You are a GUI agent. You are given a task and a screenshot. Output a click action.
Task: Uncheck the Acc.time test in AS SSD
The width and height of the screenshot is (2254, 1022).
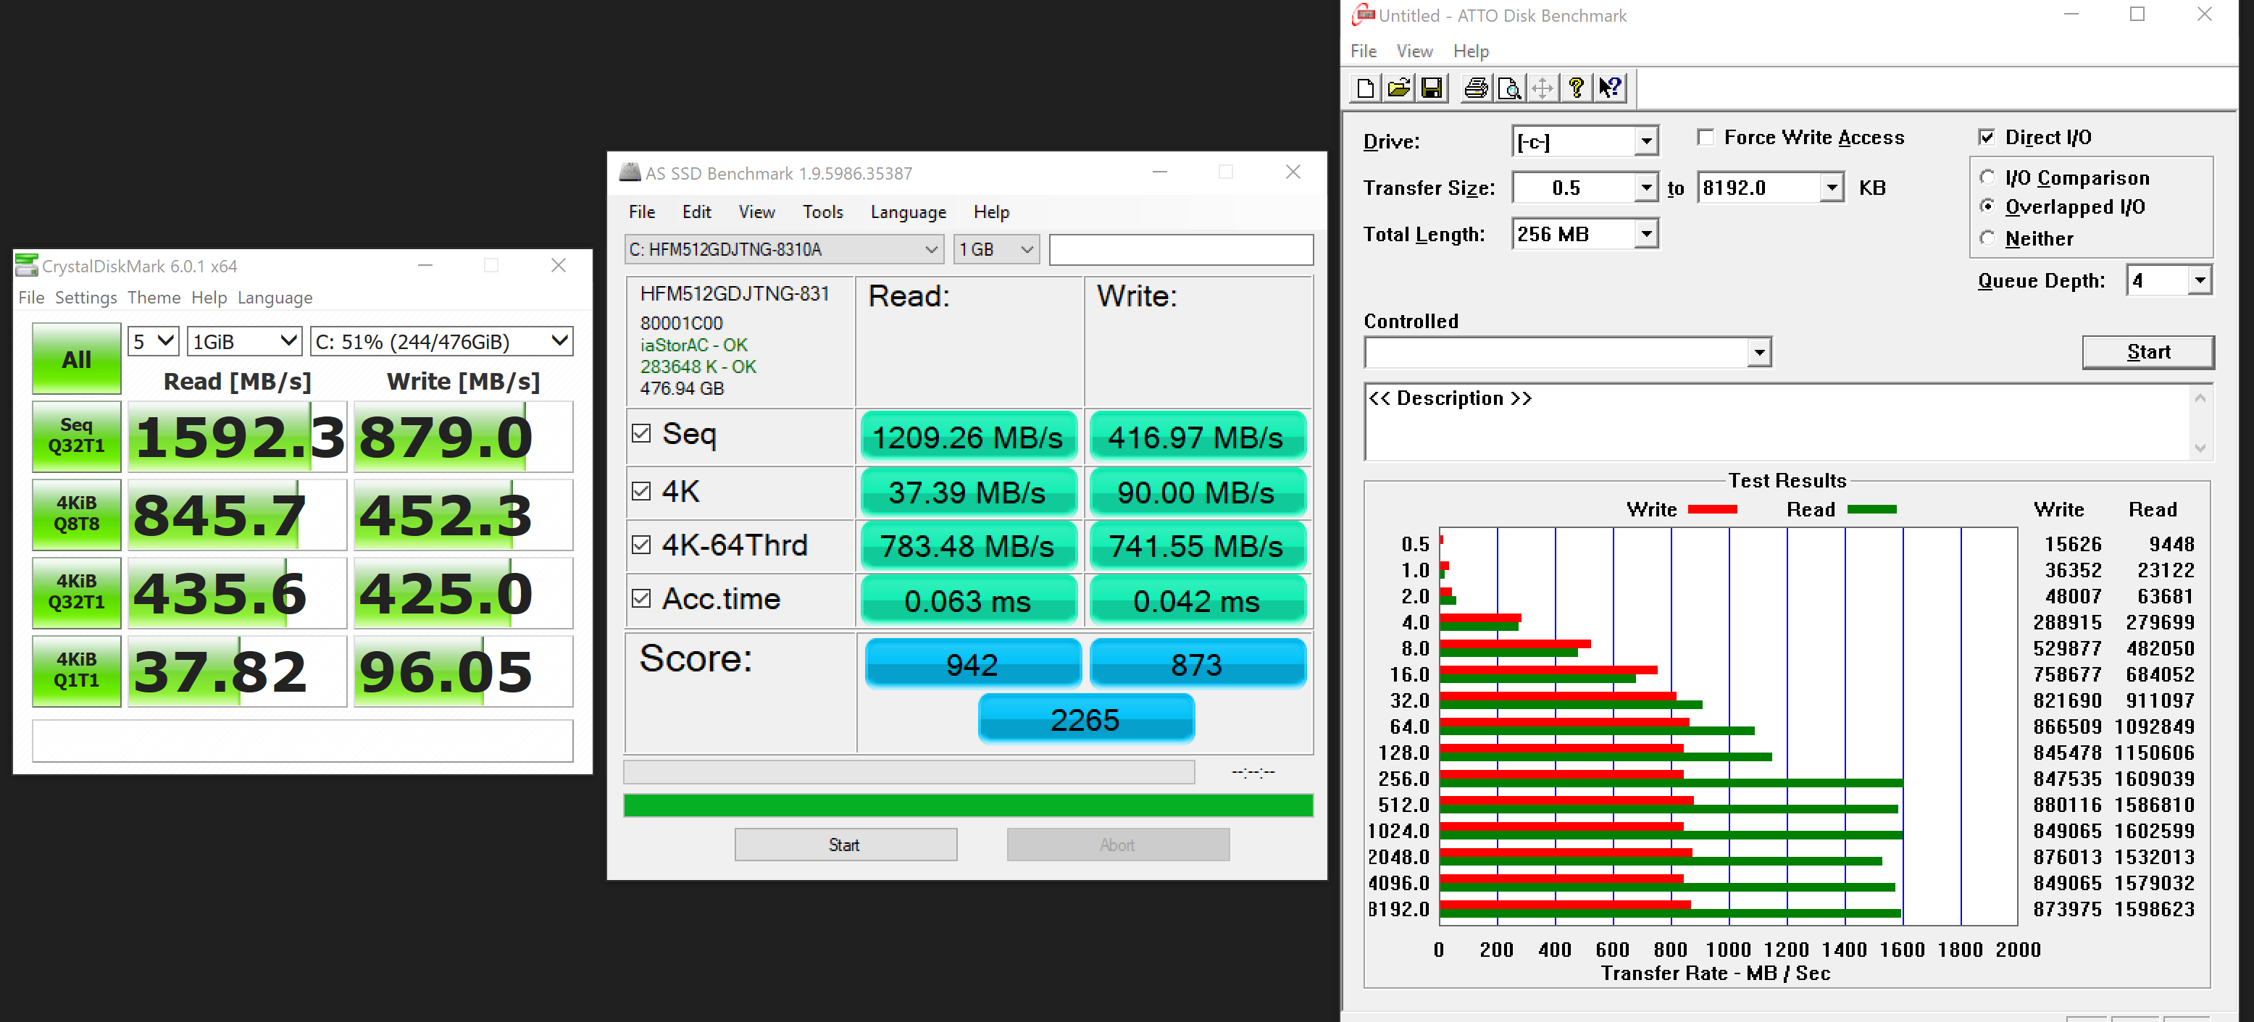tap(641, 598)
